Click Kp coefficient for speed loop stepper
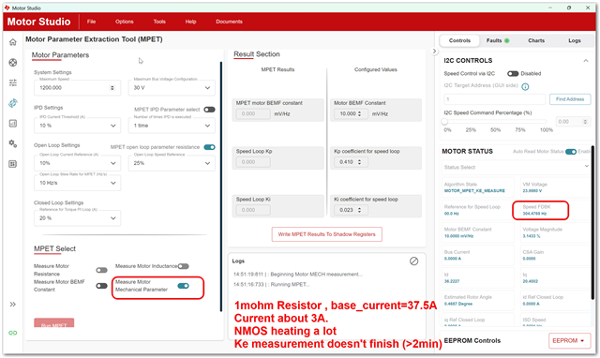The height and width of the screenshot is (358, 600). 359,162
